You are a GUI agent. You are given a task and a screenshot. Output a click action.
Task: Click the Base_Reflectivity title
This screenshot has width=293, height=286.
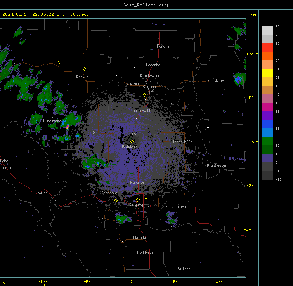(x=146, y=5)
